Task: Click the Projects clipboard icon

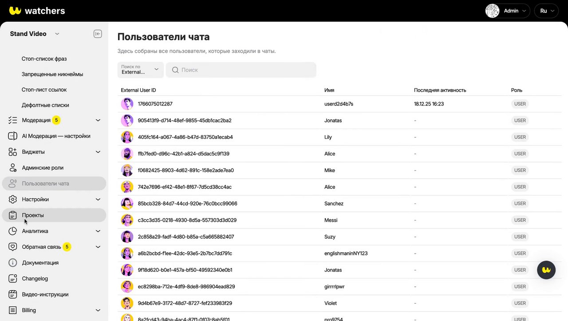Action: (x=13, y=215)
